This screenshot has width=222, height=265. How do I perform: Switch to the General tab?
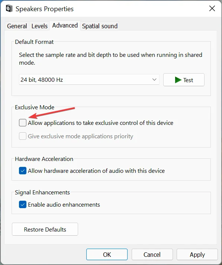point(17,26)
